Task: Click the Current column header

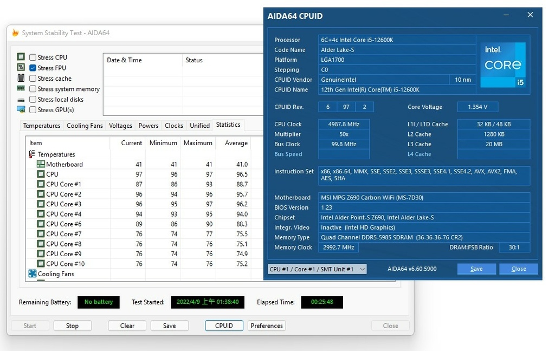Action: [x=127, y=143]
